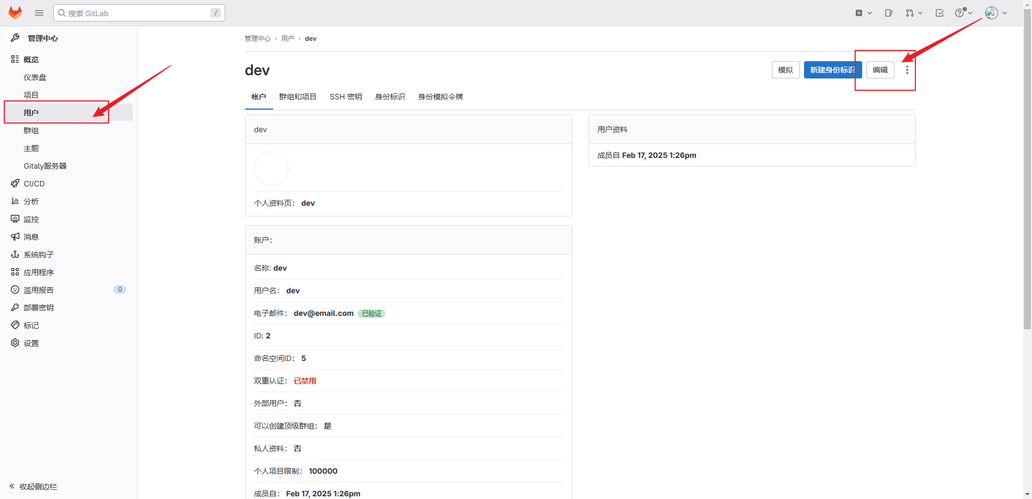This screenshot has height=499, width=1032.
Task: Click personal project limit value 100000
Action: point(323,471)
